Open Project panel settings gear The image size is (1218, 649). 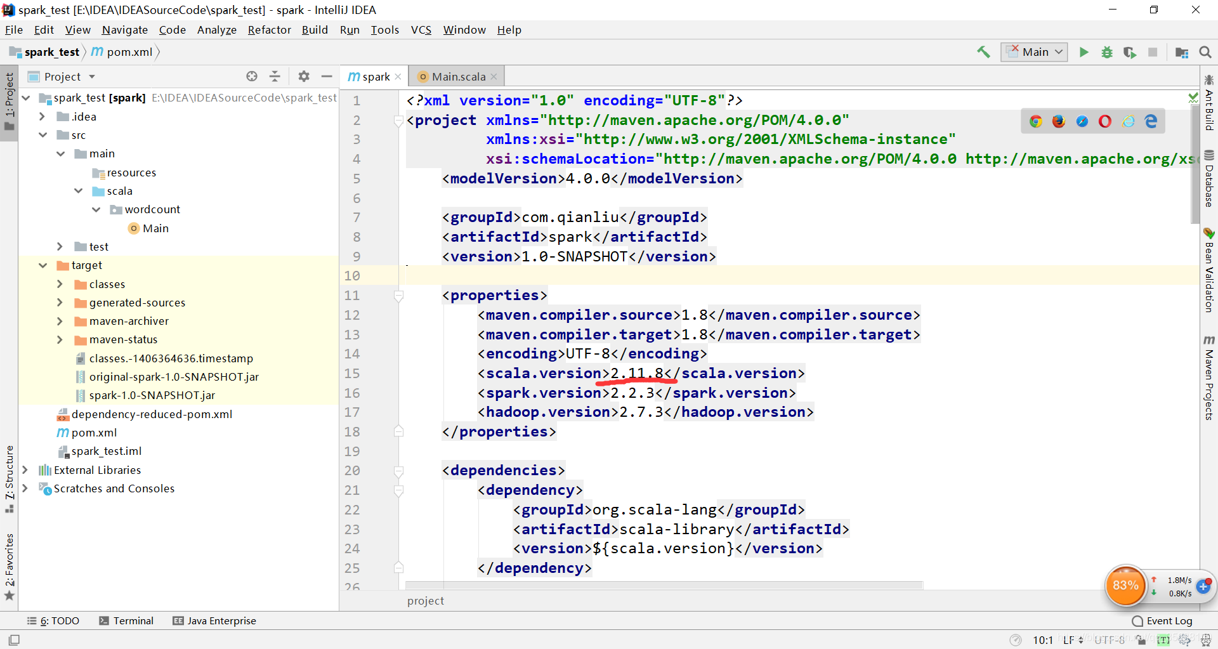[304, 76]
